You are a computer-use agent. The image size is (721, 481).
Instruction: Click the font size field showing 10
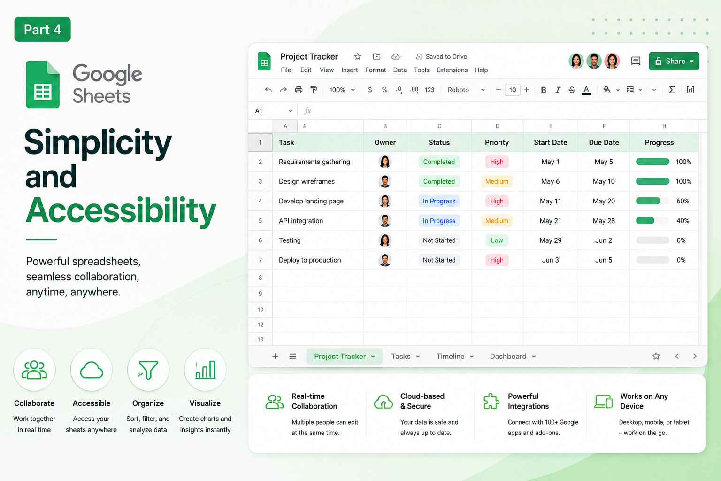pos(513,90)
